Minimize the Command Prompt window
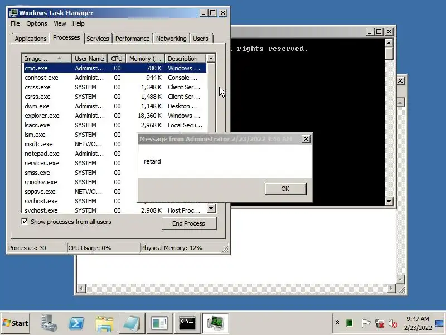Screen dimensions: 446x335 click(x=370, y=32)
